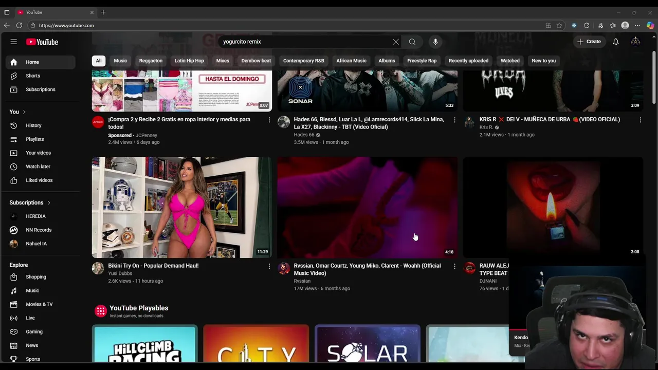Open Subscriptions in the sidebar
The width and height of the screenshot is (658, 370).
pos(41,89)
